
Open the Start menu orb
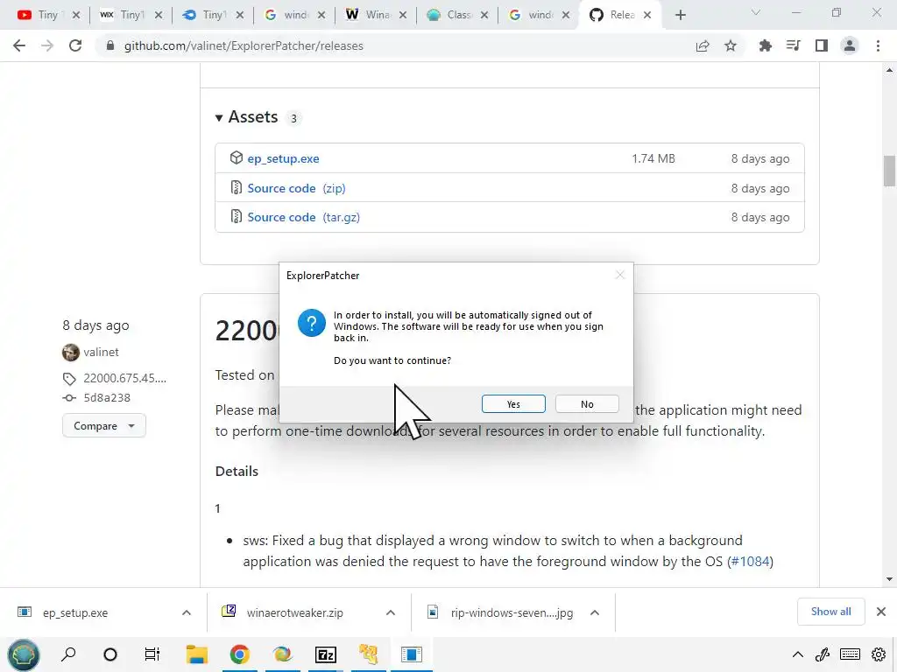coord(24,654)
